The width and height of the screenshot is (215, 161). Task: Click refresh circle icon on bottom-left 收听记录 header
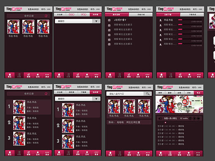[x=46, y=94]
